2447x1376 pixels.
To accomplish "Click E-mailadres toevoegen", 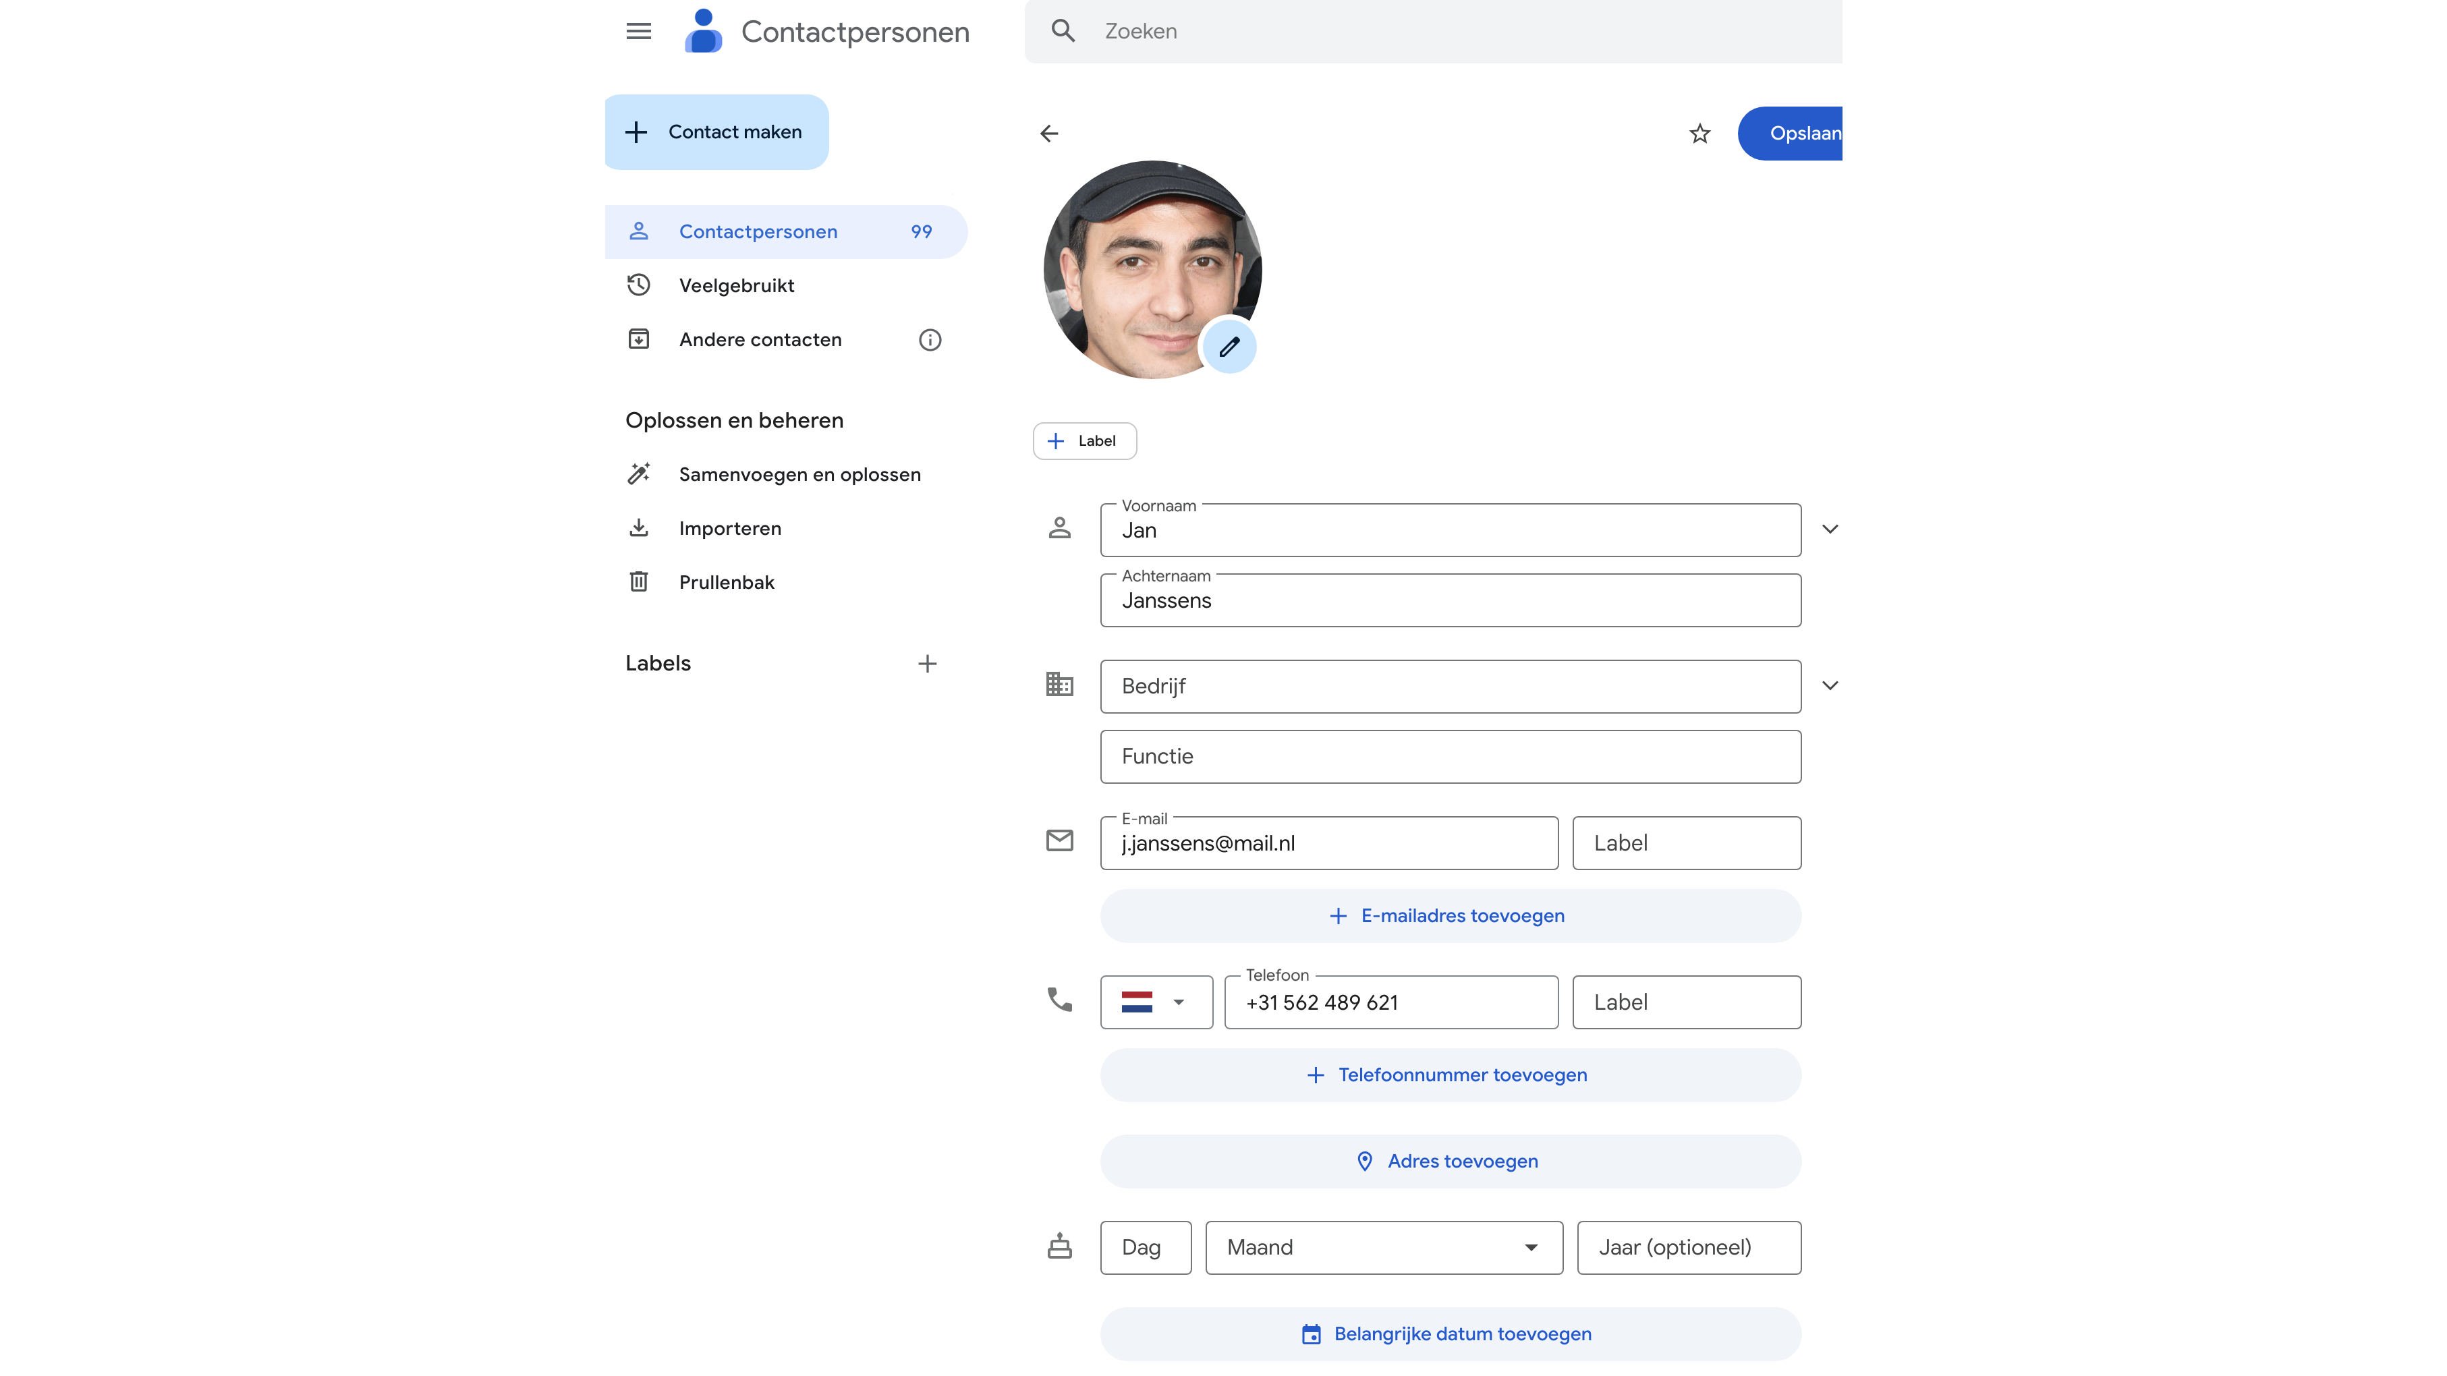I will point(1450,917).
